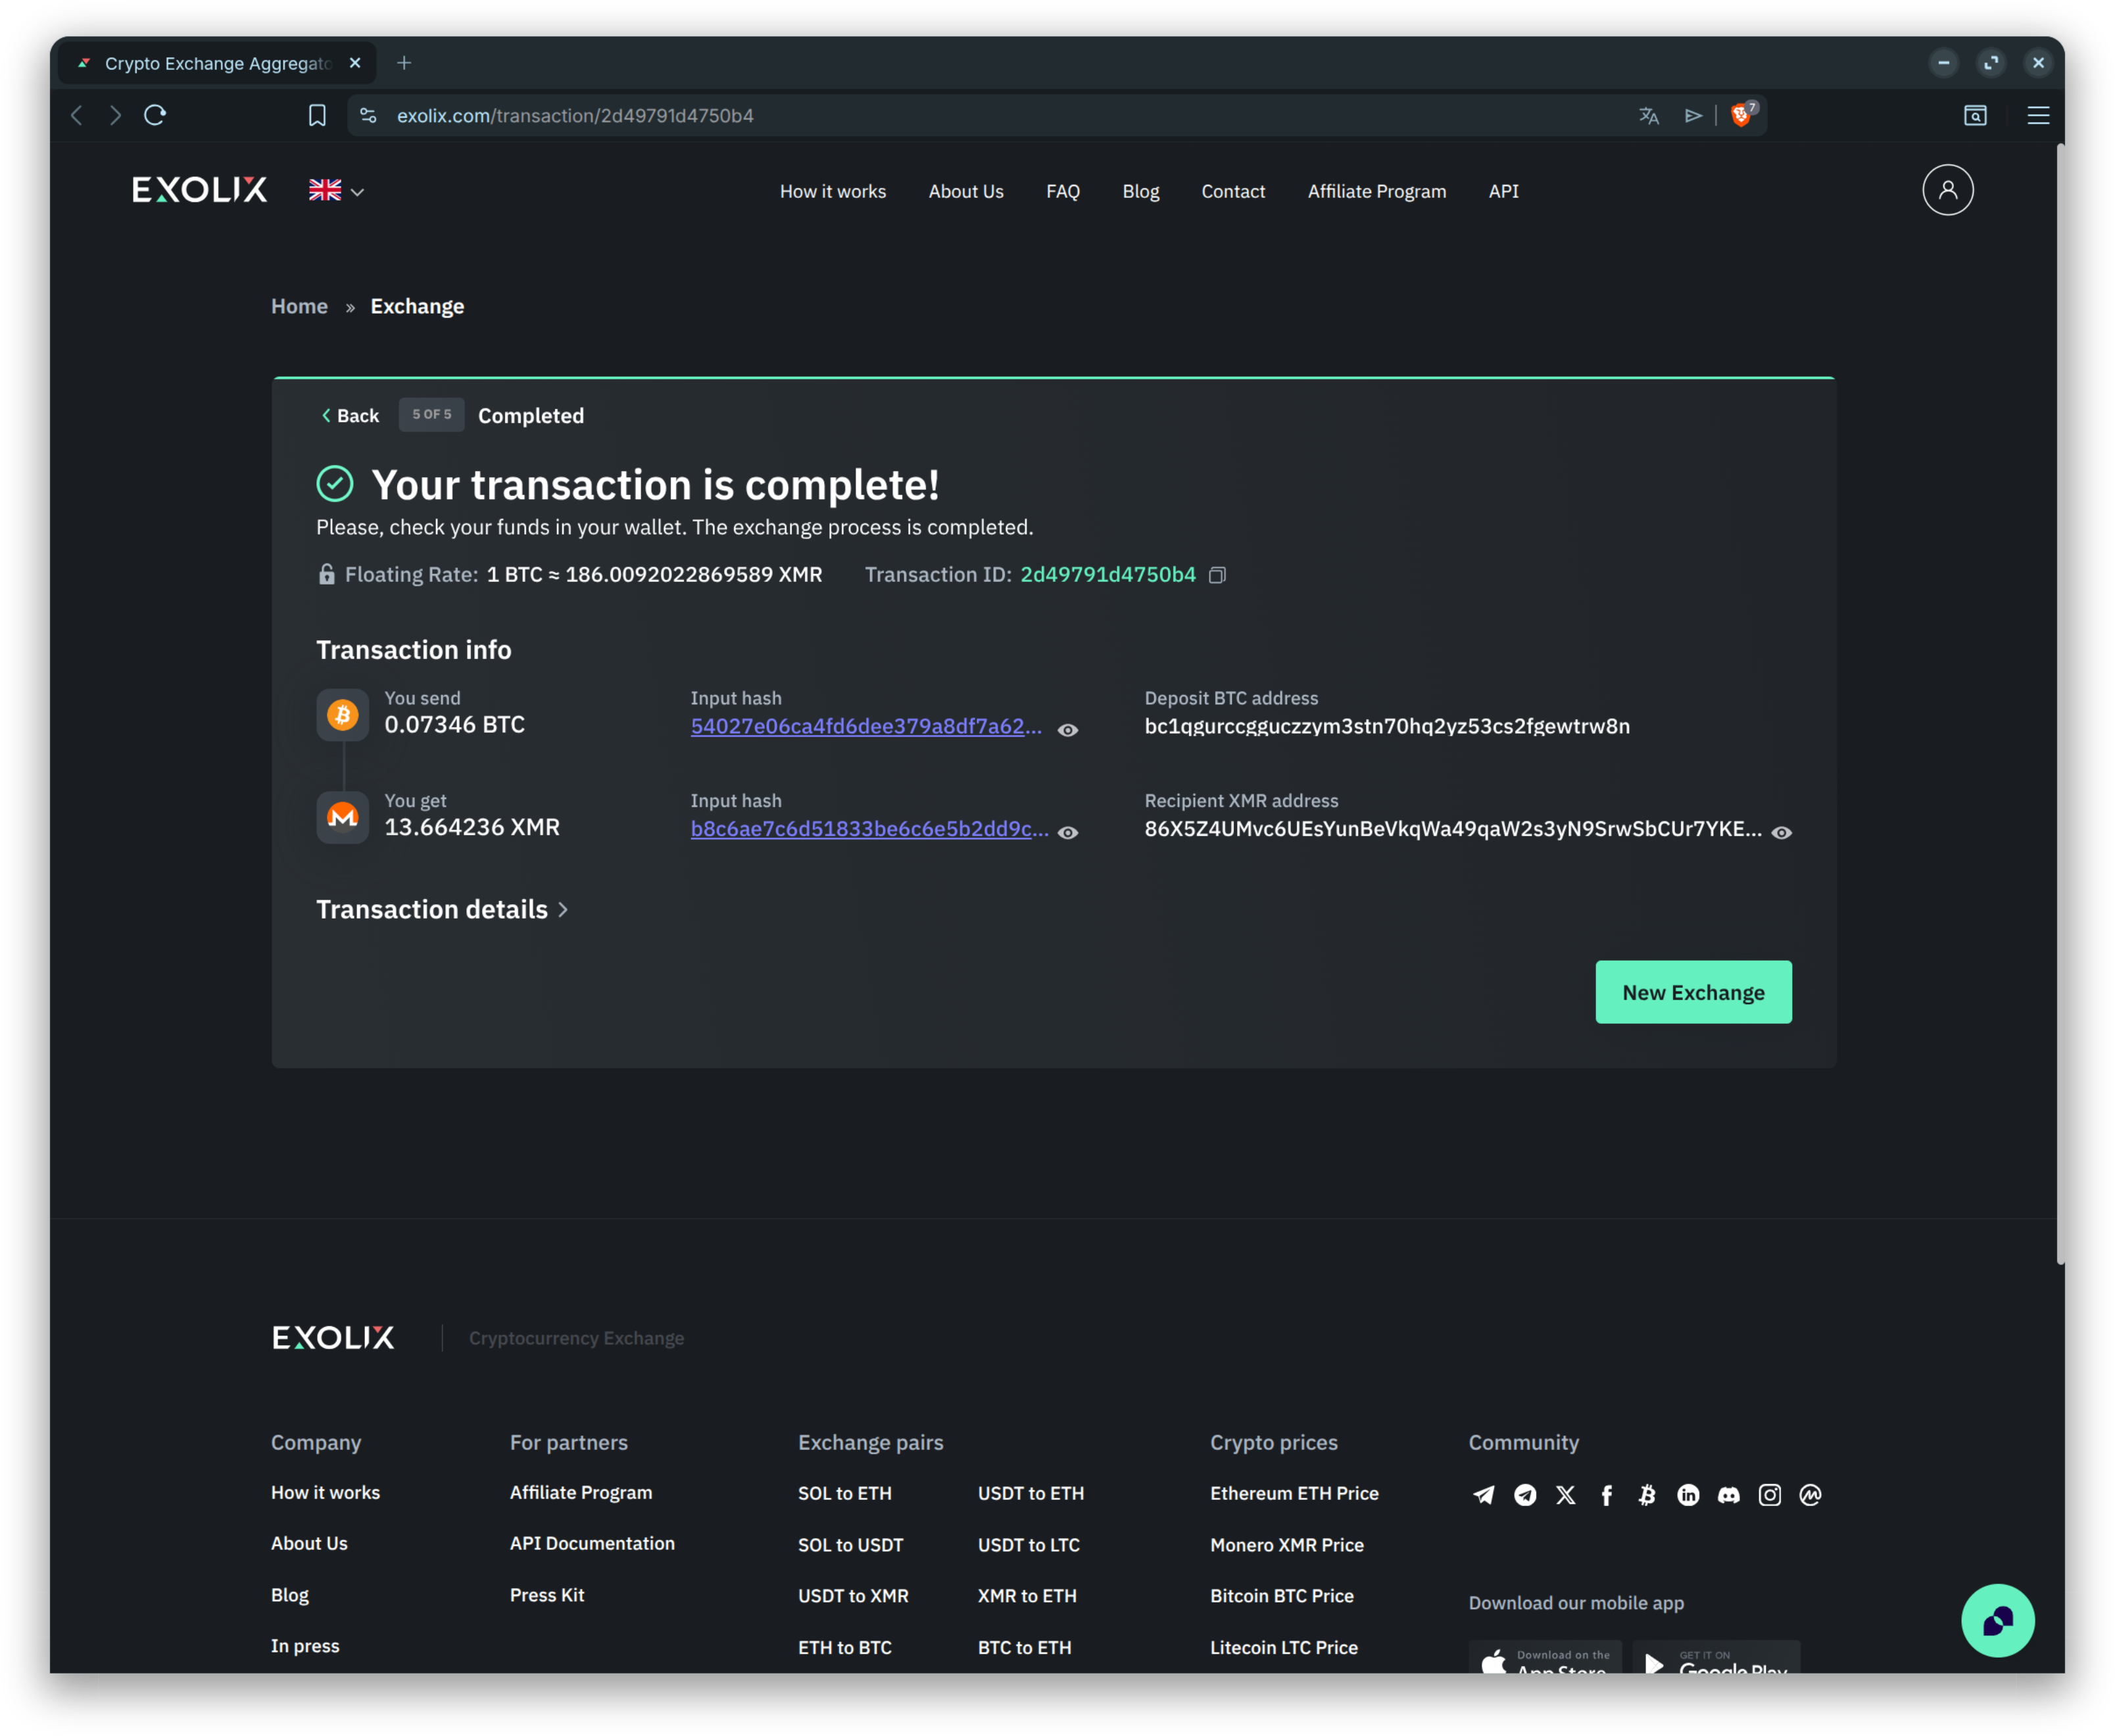This screenshot has width=2115, height=1736.
Task: Close the Crypto Exchange Aggregator tab
Action: 355,63
